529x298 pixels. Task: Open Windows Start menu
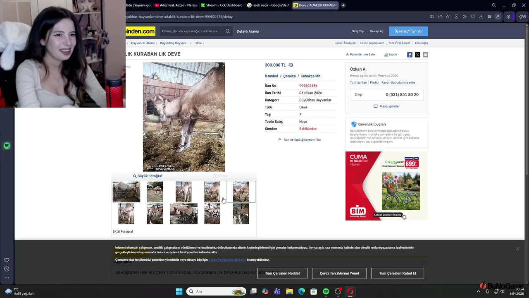179,291
